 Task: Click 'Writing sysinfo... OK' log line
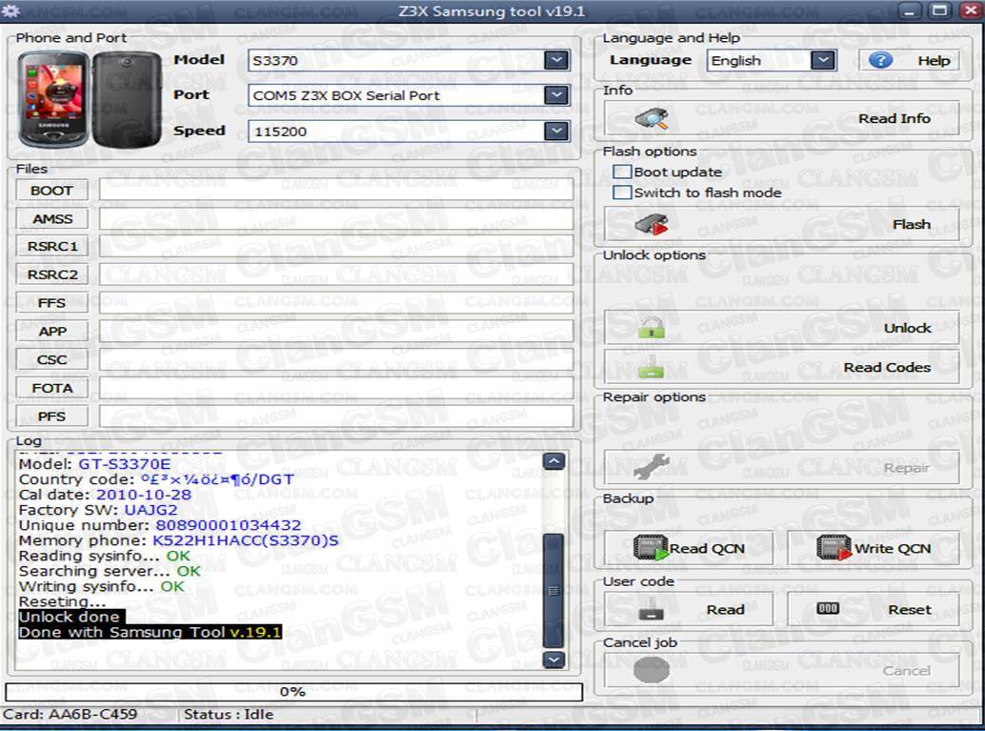point(102,586)
